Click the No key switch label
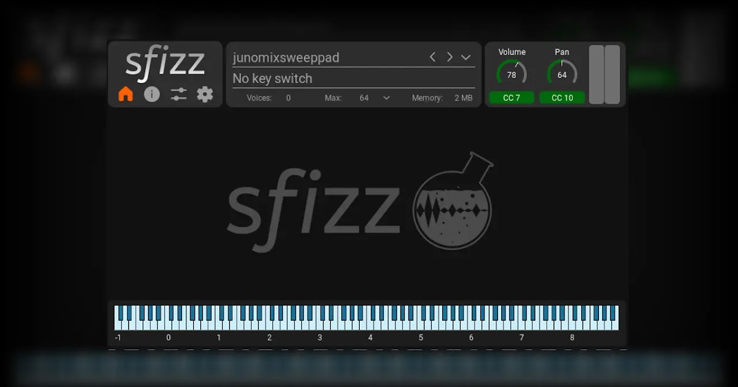 (272, 79)
